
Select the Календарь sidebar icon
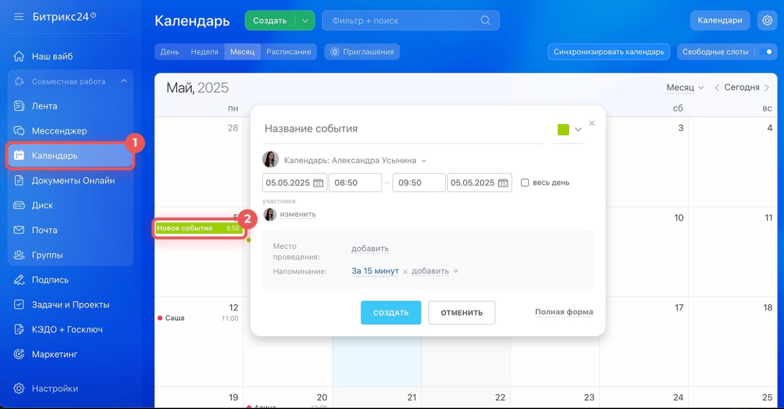point(19,156)
